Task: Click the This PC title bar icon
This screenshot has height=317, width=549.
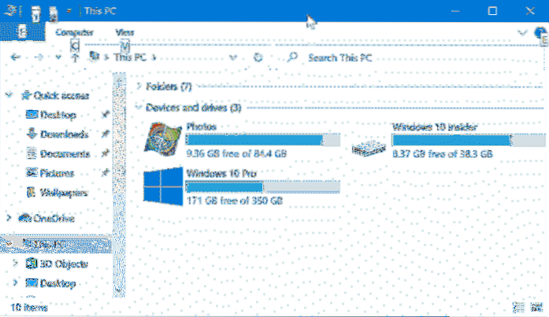Action: (9, 11)
